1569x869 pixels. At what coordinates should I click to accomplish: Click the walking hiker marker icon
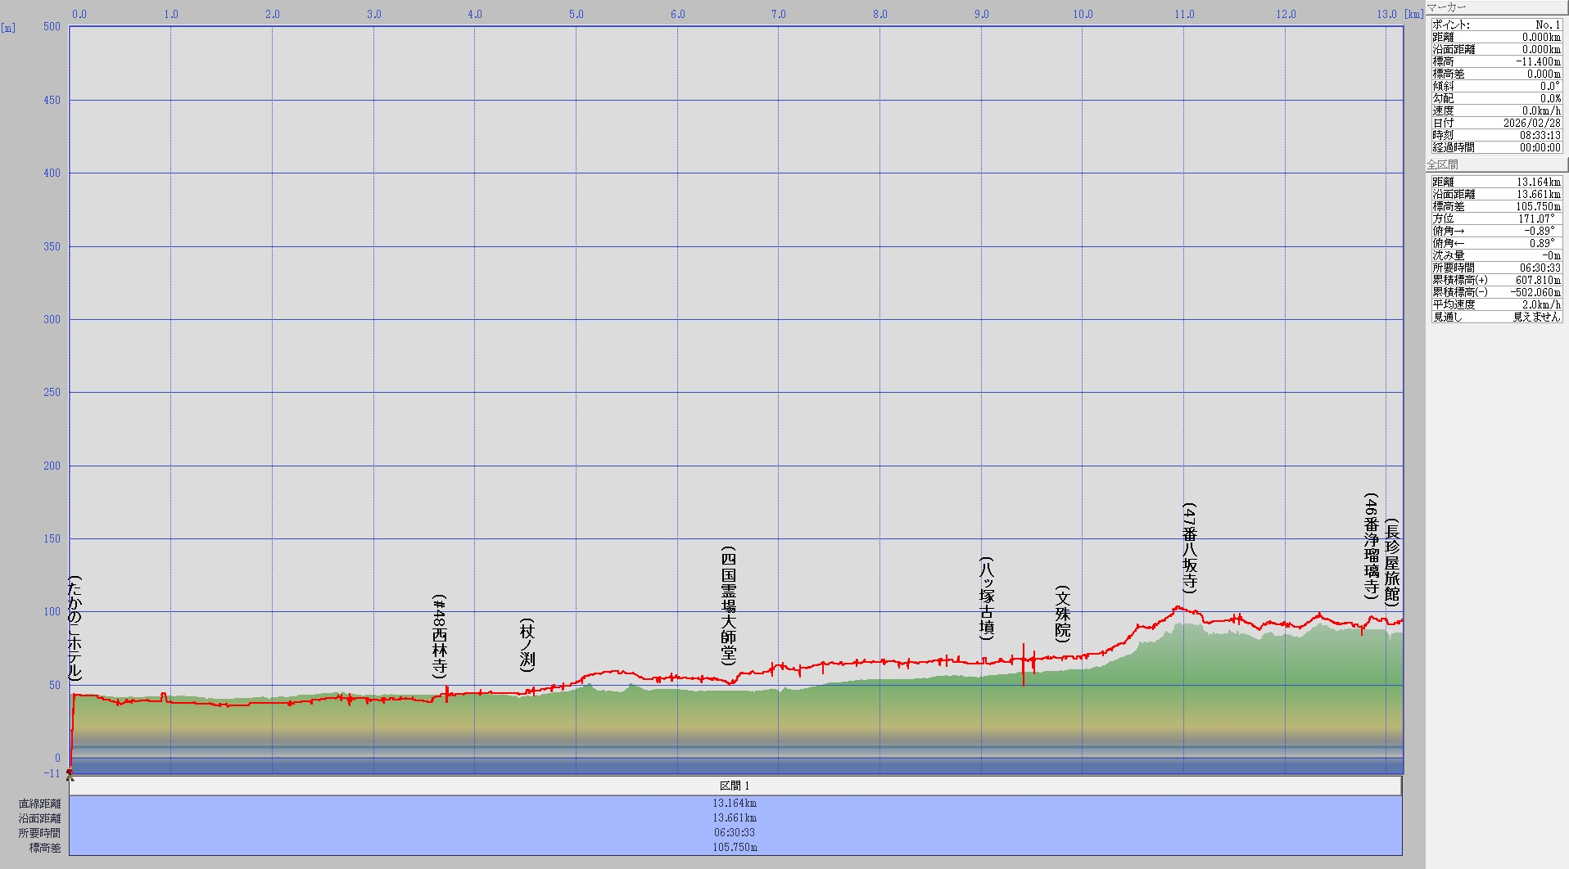(70, 773)
